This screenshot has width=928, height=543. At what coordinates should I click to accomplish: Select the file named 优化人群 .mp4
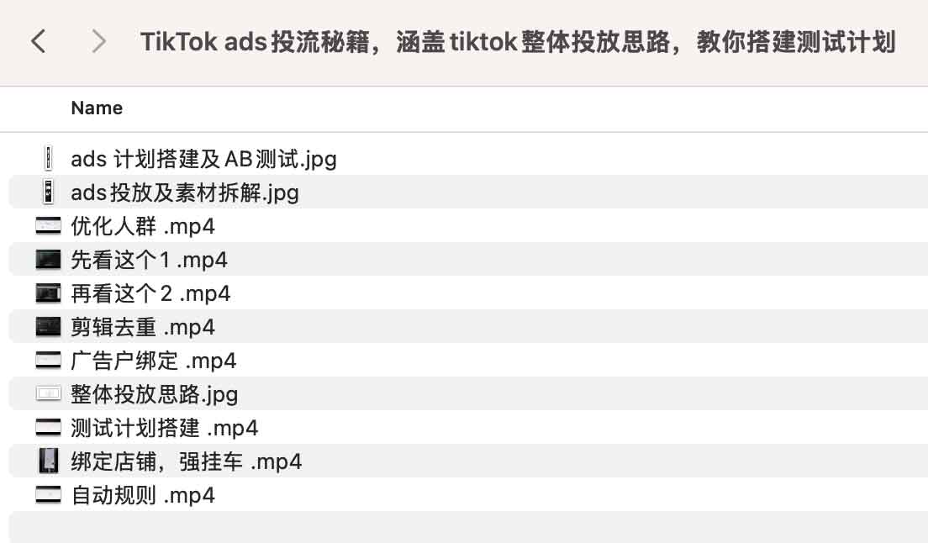coord(143,226)
